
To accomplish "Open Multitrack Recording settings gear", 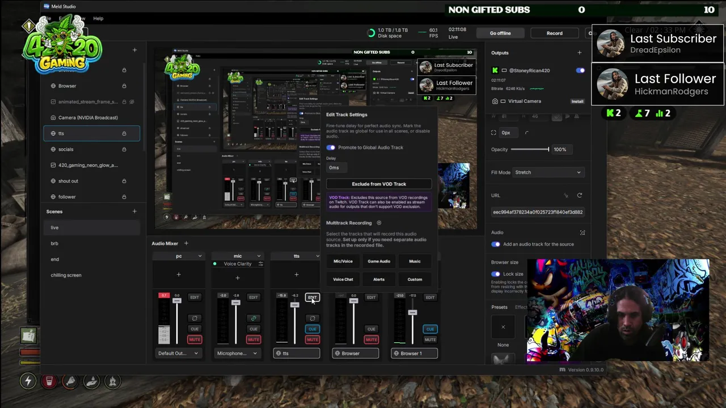I will point(379,223).
